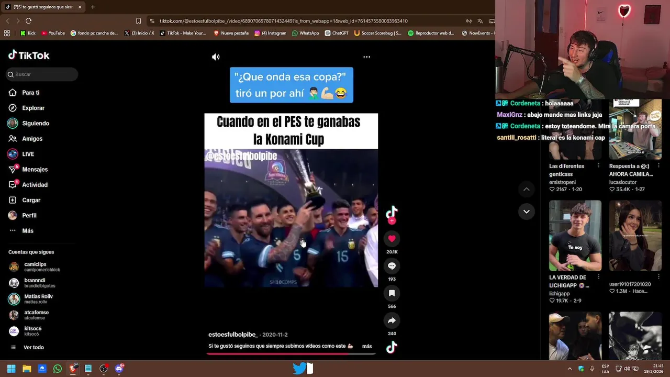Open File Explorer from the taskbar
670x377 pixels.
(x=27, y=369)
